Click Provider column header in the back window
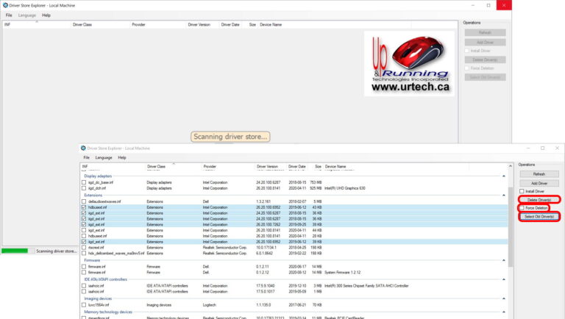 [138, 24]
